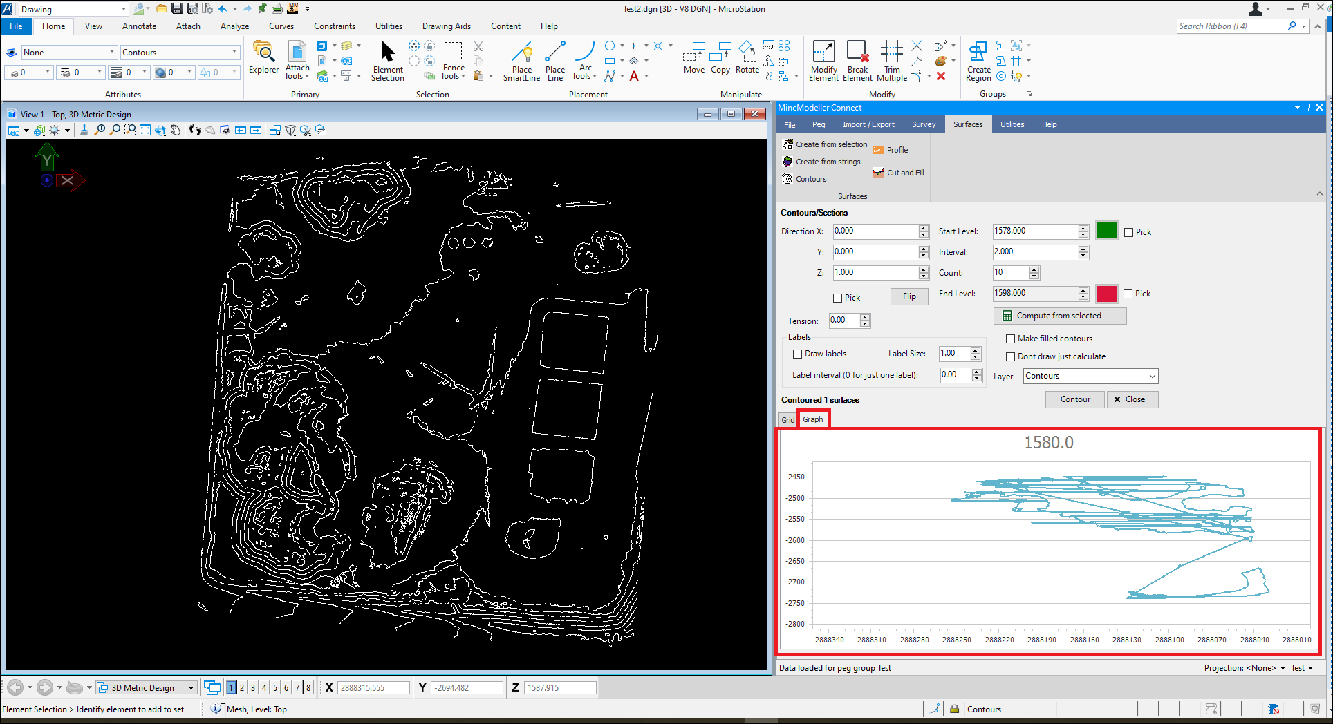Open the active level Contours dropdown in ribbon
Viewport: 1333px width, 724px height.
[x=234, y=53]
